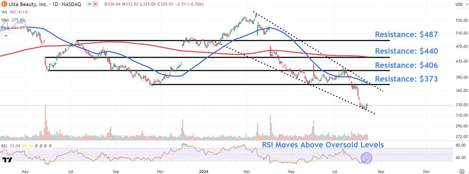Click the RSI value 33.04
Image resolution: width=469 pixels, height=174 pixels.
click(15, 146)
